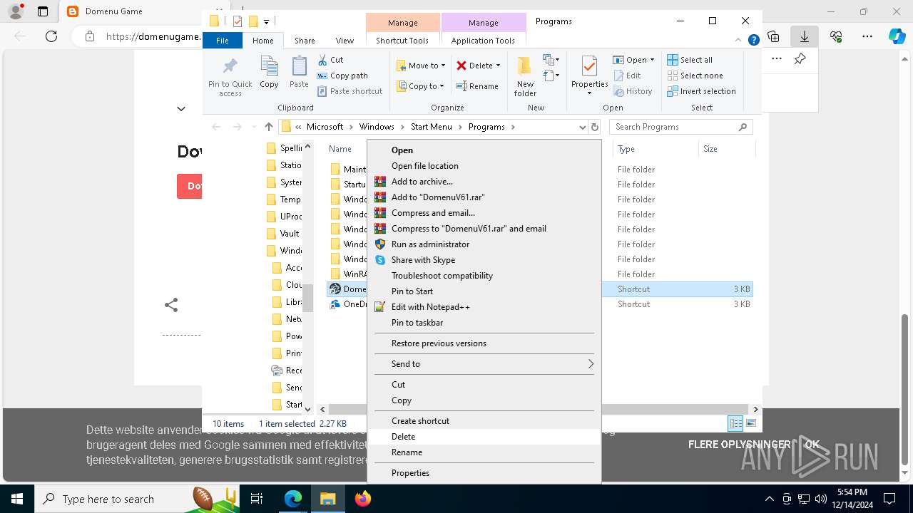Select Open file location
Viewport: 913px width, 513px height.
pyautogui.click(x=484, y=166)
